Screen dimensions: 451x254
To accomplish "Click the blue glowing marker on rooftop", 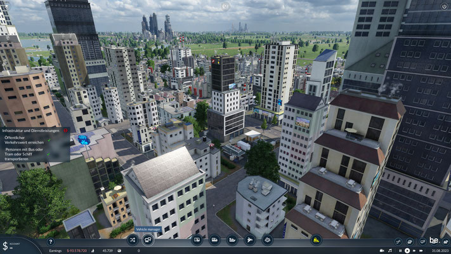I will (x=84, y=140).
